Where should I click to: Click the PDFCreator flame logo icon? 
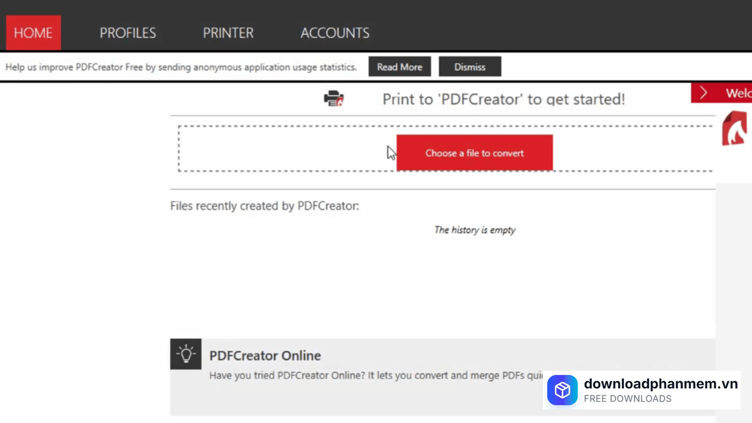pyautogui.click(x=734, y=129)
